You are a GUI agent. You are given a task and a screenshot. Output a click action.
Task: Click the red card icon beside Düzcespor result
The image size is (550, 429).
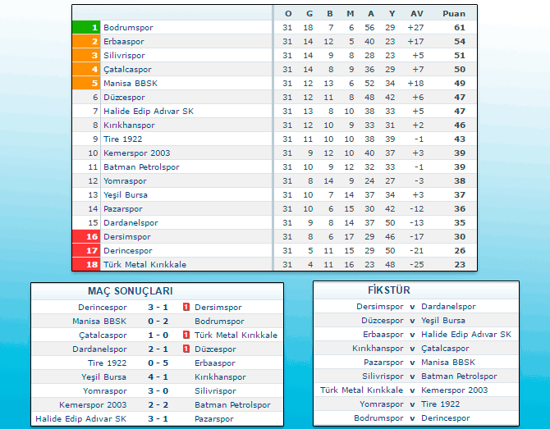pos(186,349)
